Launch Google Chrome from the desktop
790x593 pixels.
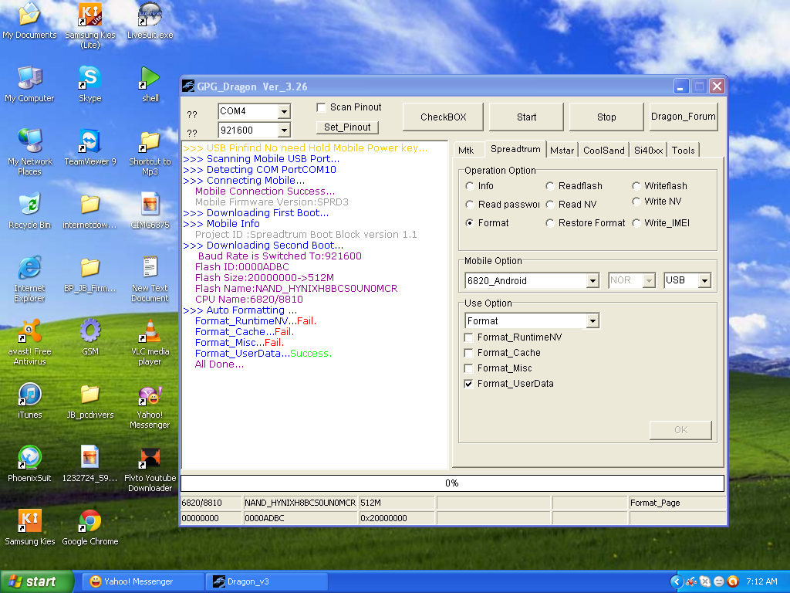click(89, 521)
